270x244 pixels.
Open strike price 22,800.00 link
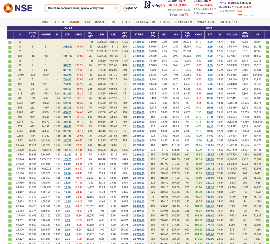tap(139, 150)
